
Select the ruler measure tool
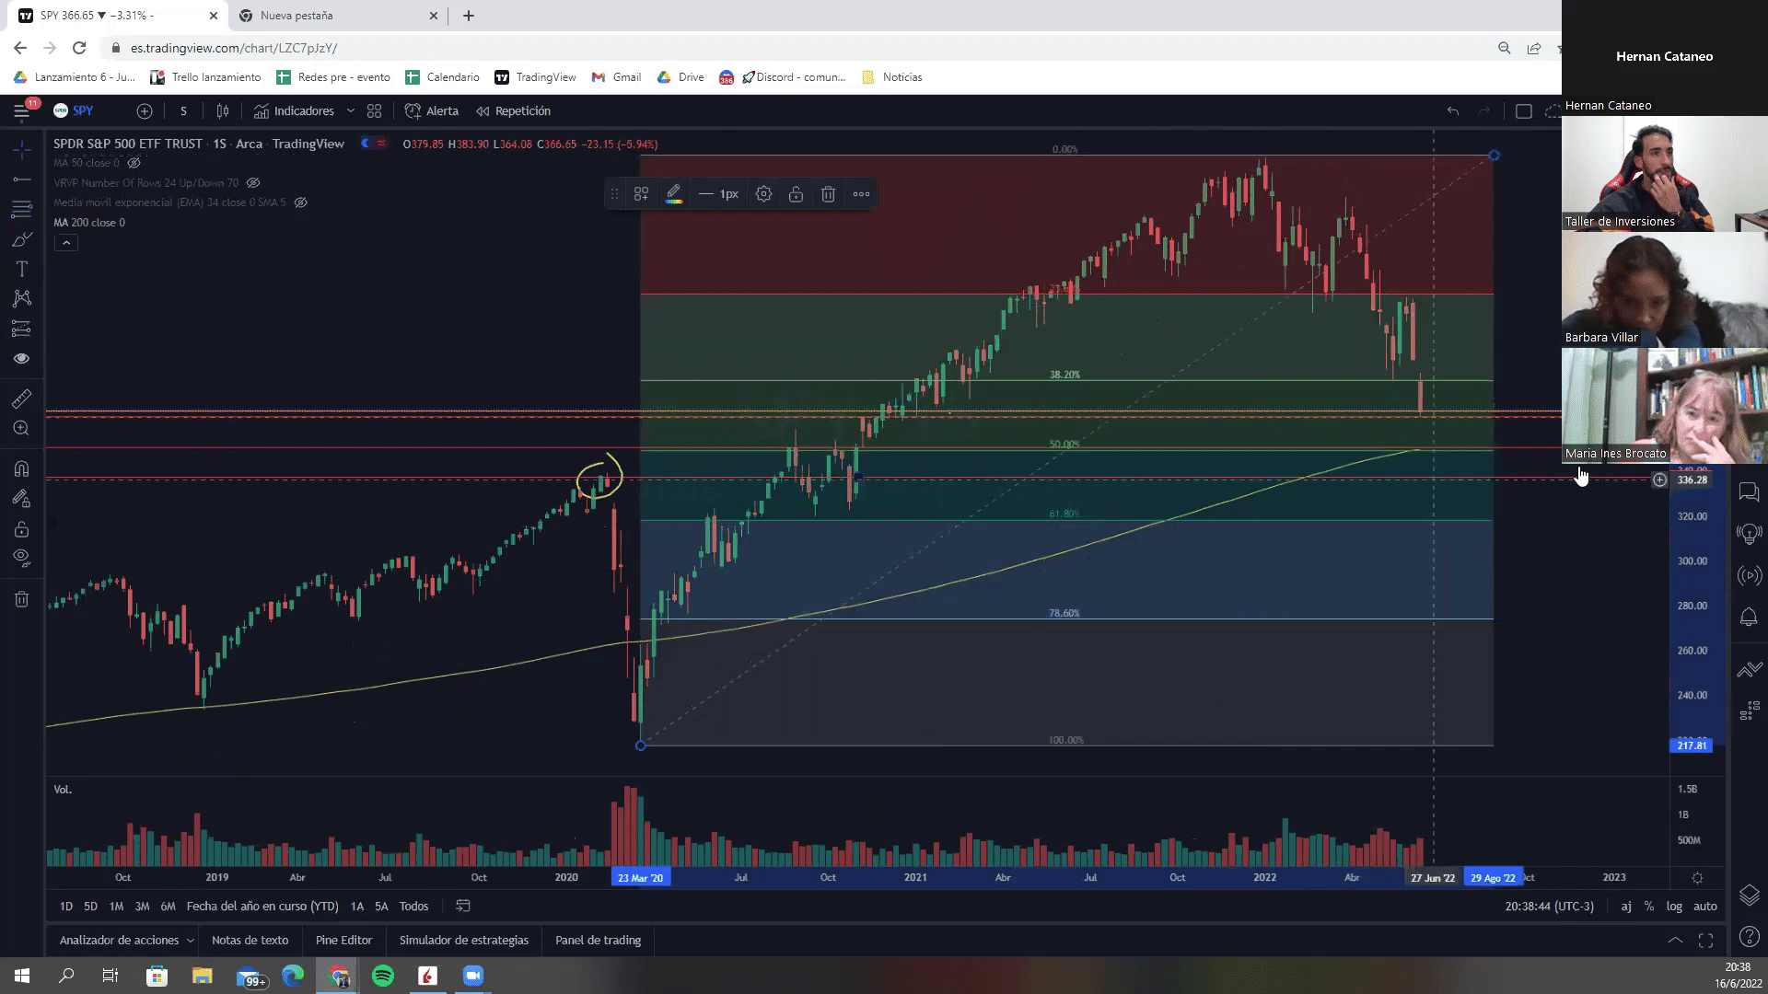coord(22,399)
